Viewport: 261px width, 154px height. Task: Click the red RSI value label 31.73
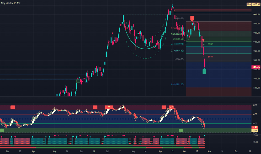pyautogui.click(x=255, y=127)
